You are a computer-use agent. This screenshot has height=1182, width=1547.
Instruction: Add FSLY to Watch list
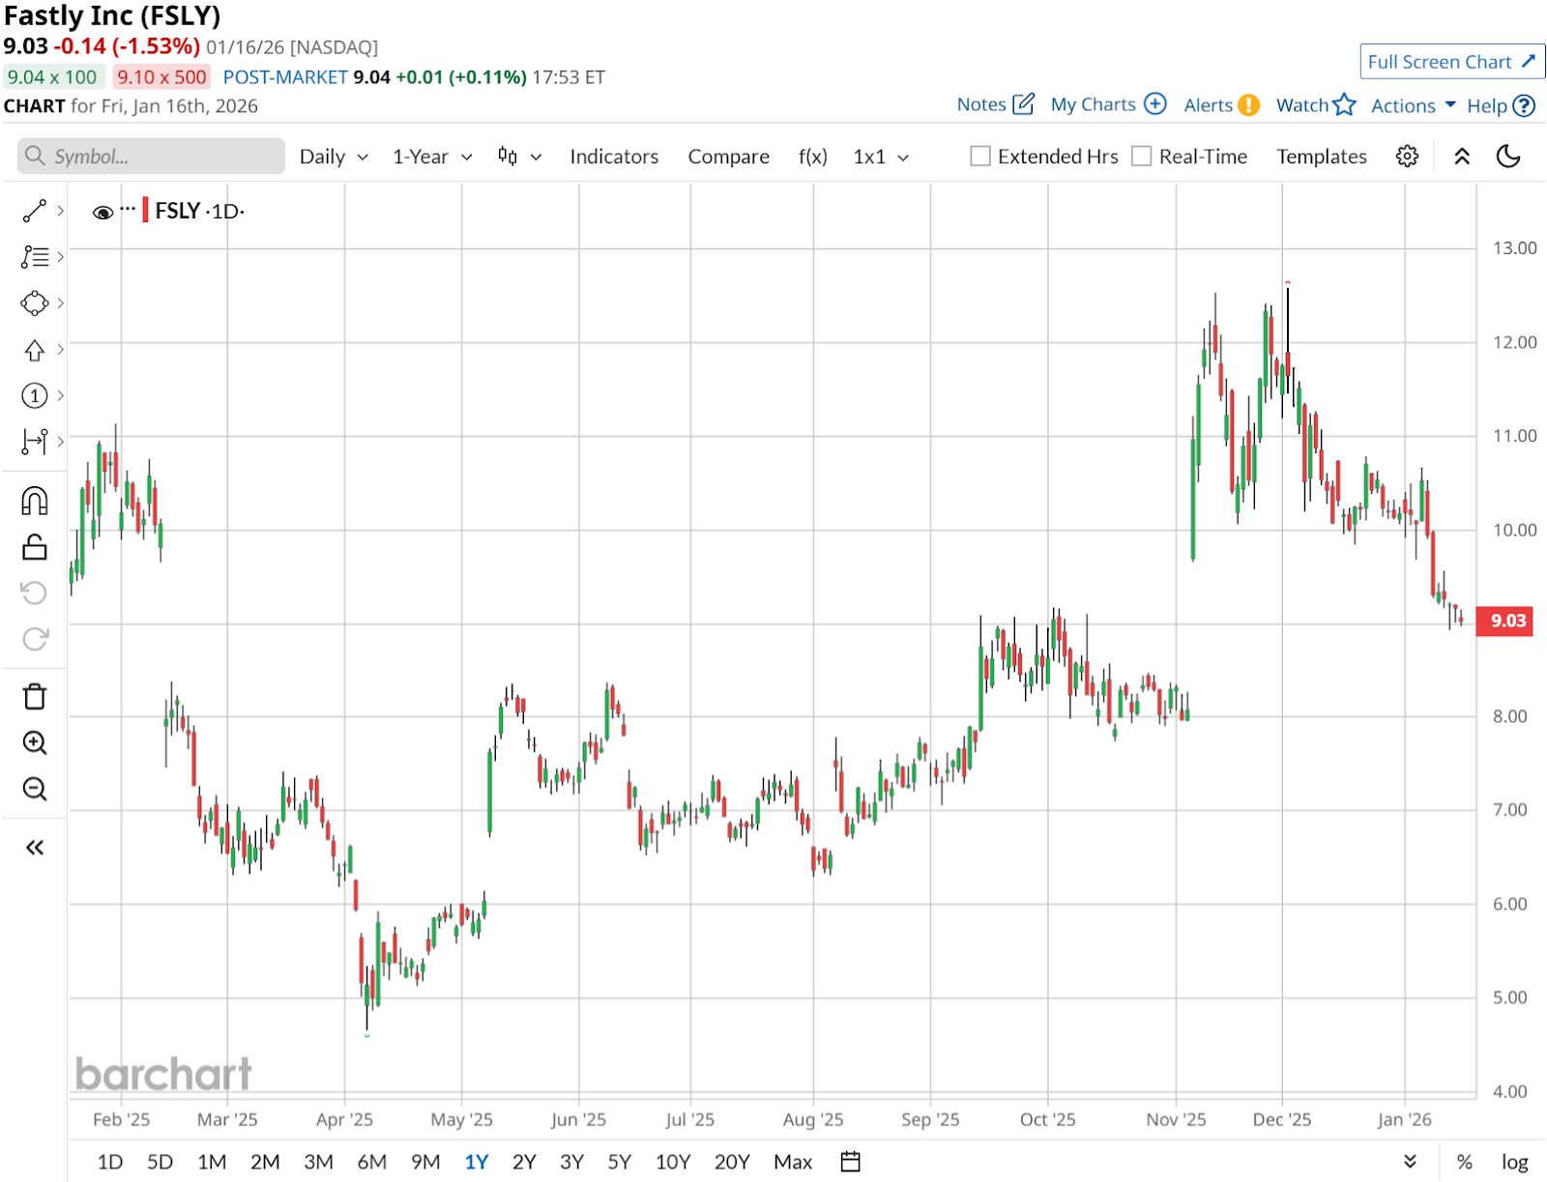click(1316, 105)
